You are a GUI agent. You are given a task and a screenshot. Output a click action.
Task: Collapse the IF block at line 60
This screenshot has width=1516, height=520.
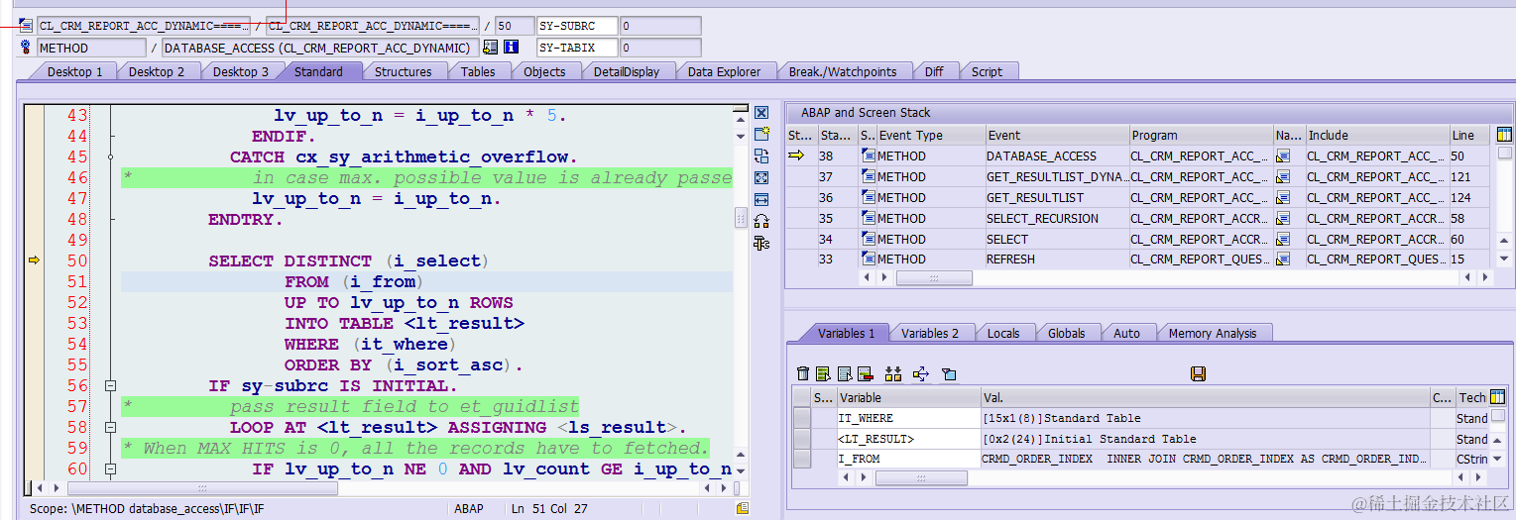110,469
